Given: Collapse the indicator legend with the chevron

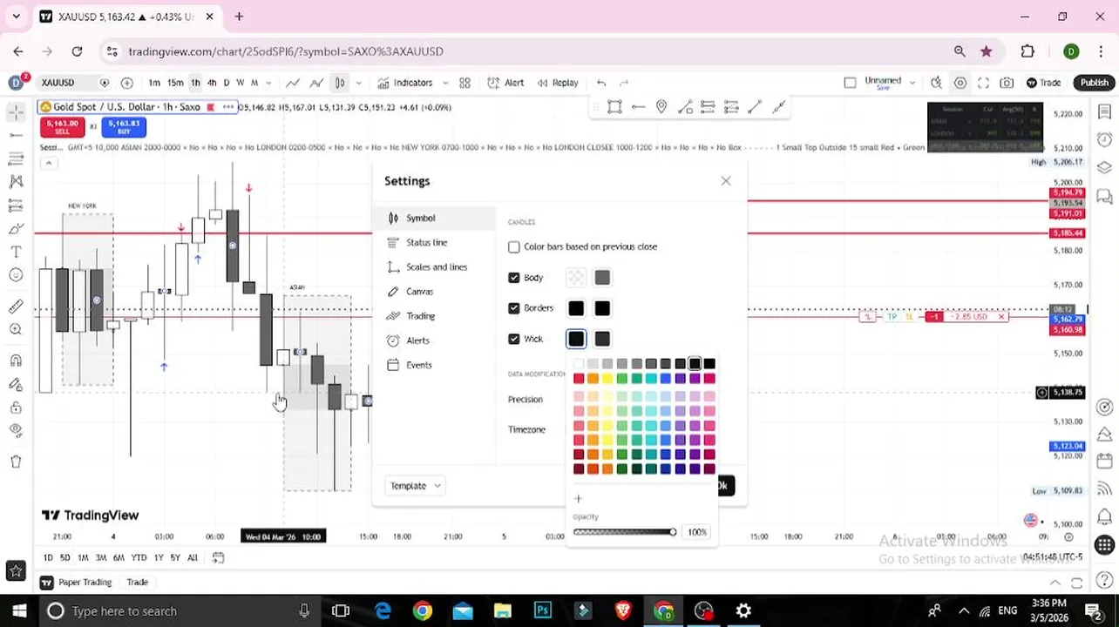Looking at the screenshot, I should [49, 162].
